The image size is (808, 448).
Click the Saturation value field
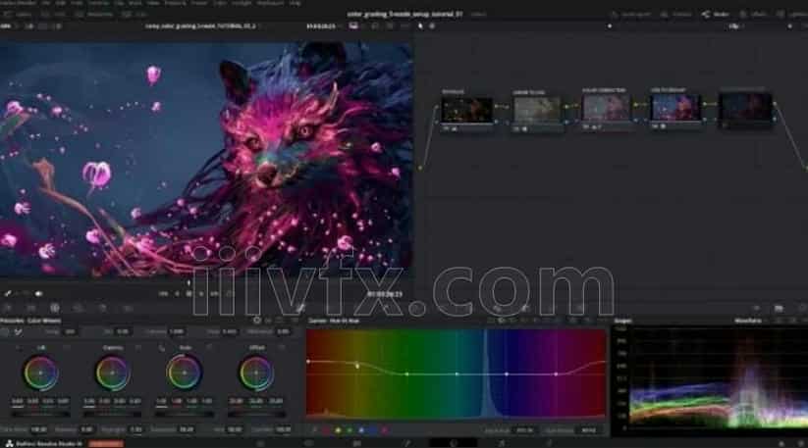pyautogui.click(x=186, y=429)
